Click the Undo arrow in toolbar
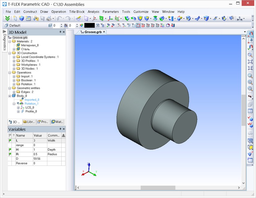Screen dimensions: 256x198 59,19
